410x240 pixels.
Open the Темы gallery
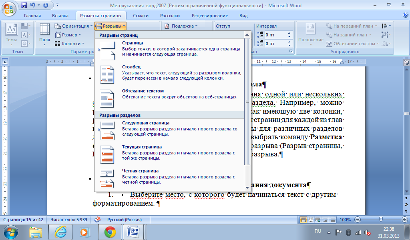click(x=11, y=34)
